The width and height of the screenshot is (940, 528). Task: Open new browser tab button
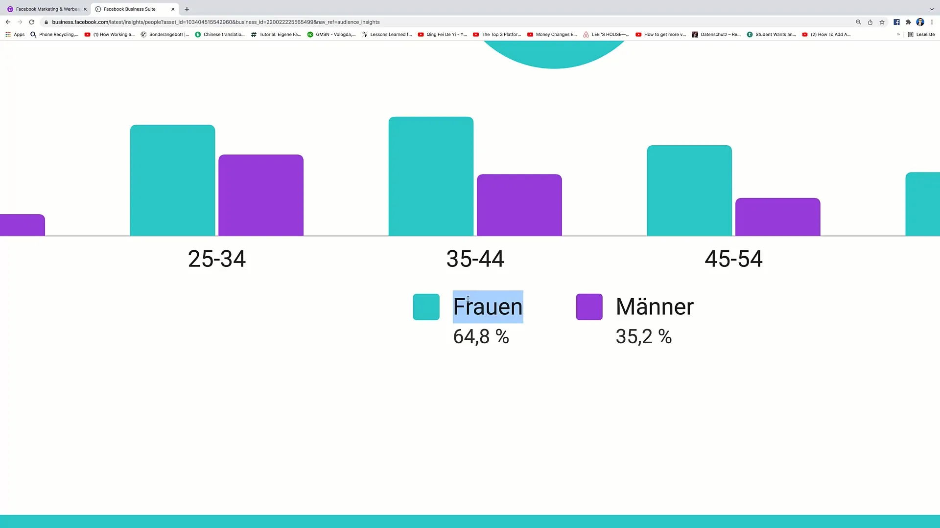coord(187,8)
